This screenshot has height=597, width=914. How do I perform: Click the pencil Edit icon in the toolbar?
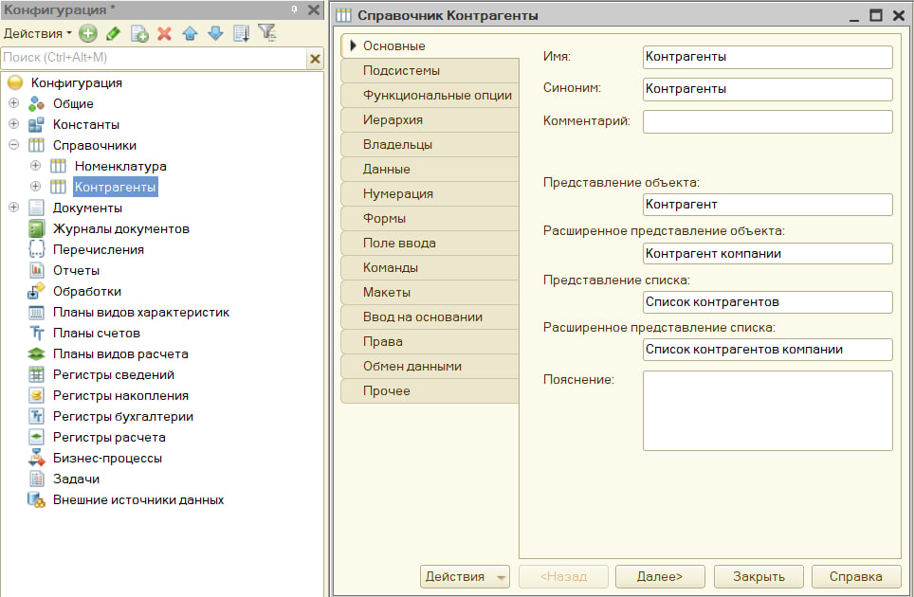113,34
